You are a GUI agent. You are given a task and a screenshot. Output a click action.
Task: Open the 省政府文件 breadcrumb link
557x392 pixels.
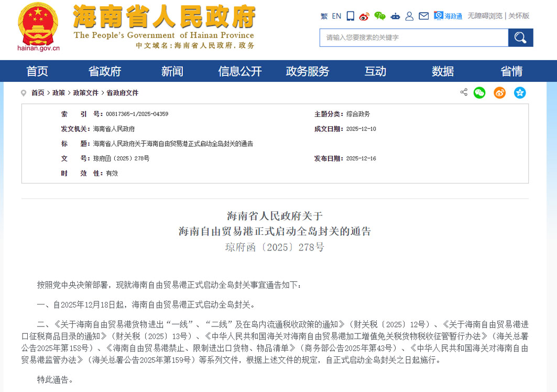[122, 93]
